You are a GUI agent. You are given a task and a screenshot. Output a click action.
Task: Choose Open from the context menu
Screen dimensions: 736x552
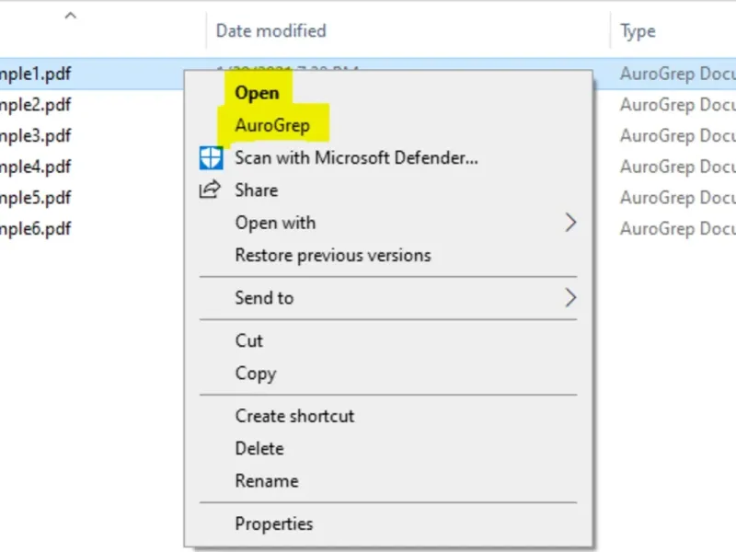(x=257, y=92)
